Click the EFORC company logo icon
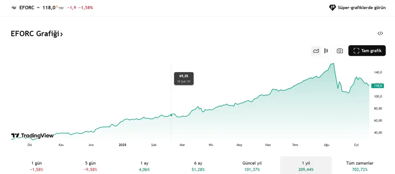395x174 pixels. coord(14,7)
